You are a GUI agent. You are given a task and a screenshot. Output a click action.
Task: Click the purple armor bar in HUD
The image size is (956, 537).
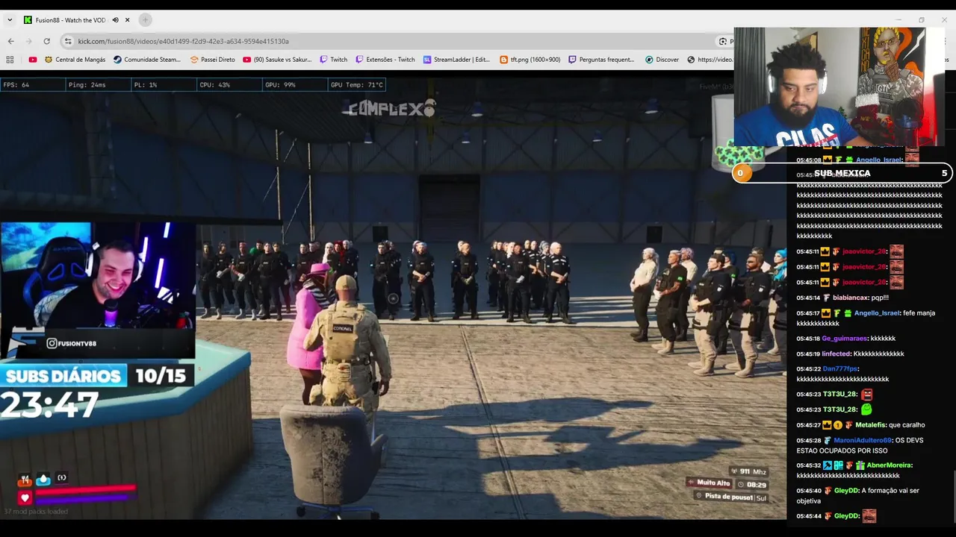[x=81, y=499]
